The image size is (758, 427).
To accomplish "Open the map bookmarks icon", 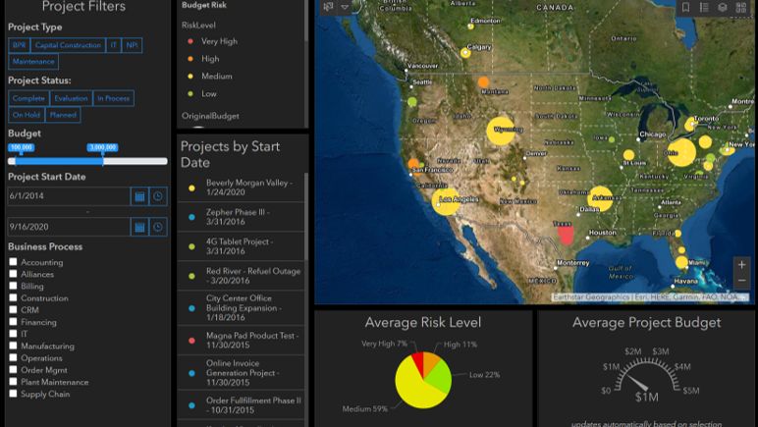I will 685,7.
